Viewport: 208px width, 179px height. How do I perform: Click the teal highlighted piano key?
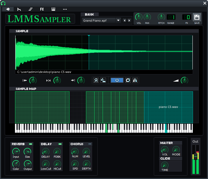click(x=166, y=128)
